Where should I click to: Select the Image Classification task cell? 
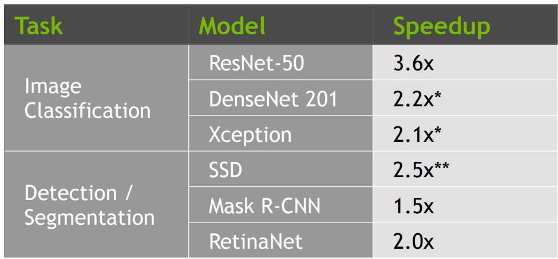[x=96, y=98]
